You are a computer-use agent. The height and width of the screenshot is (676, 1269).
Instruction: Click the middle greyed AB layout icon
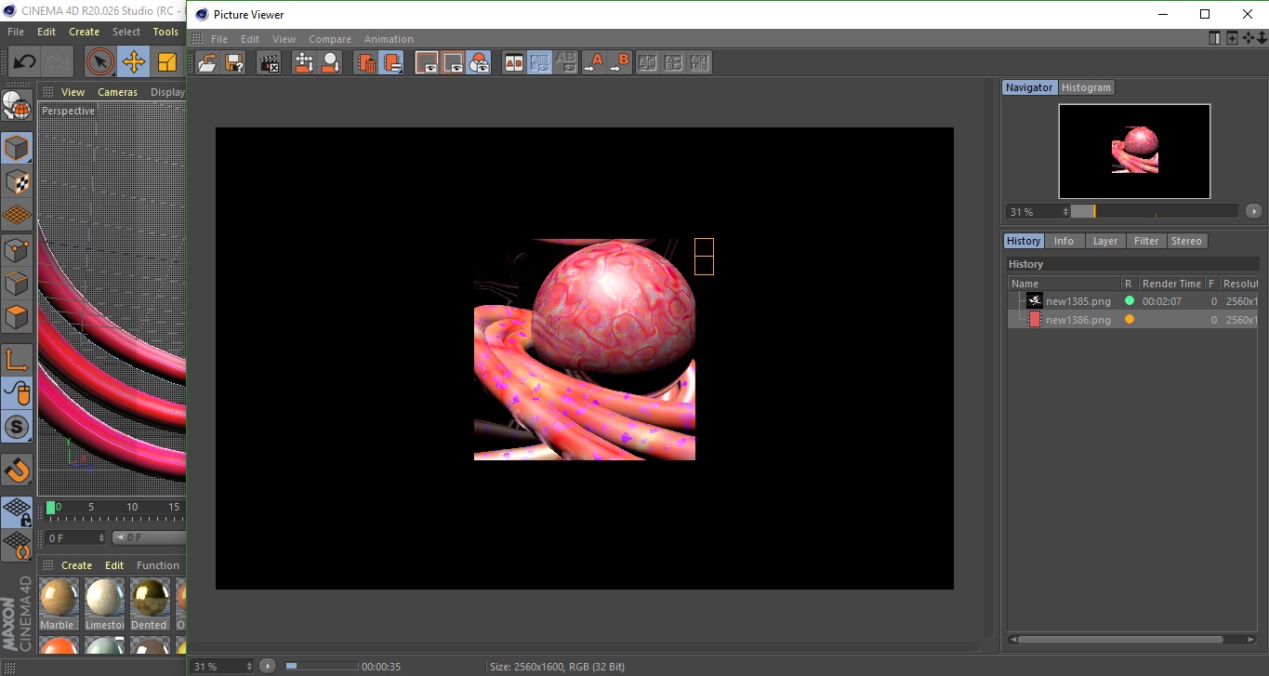click(674, 62)
